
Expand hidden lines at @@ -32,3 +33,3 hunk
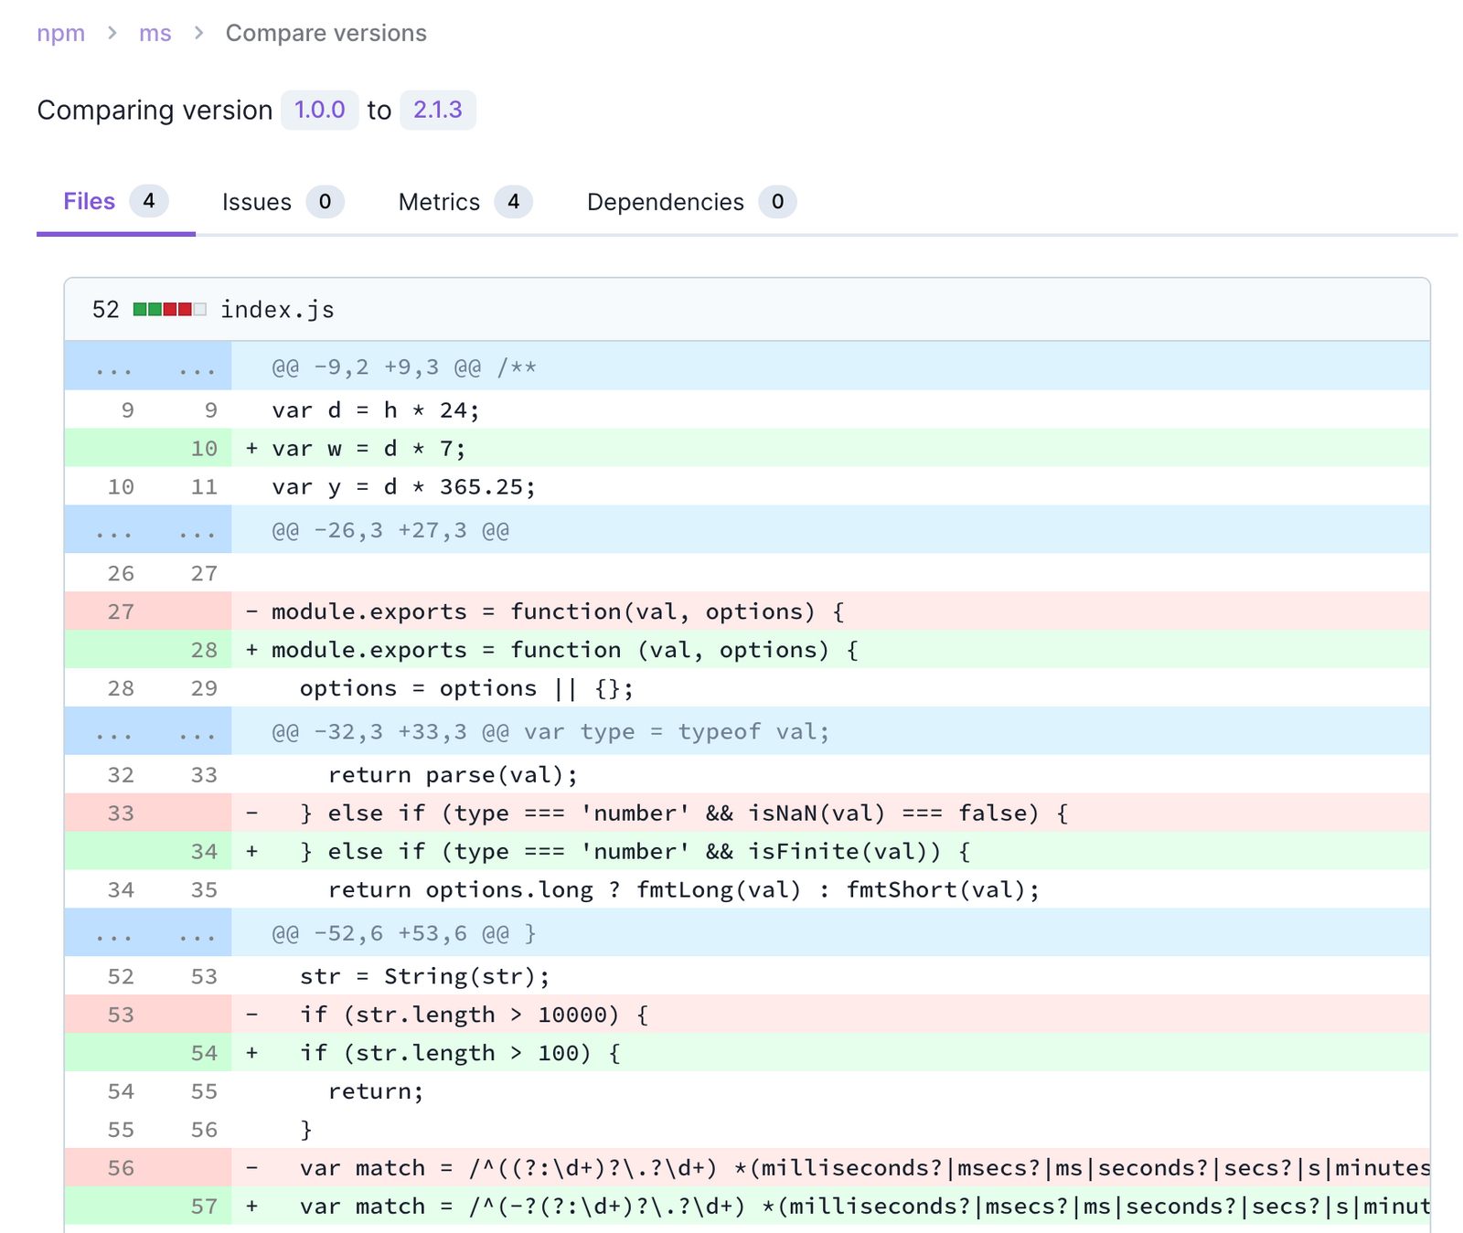click(148, 731)
